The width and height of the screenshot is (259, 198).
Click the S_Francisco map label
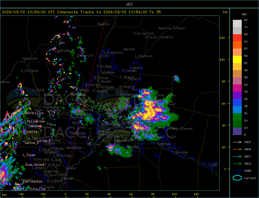coord(113,53)
